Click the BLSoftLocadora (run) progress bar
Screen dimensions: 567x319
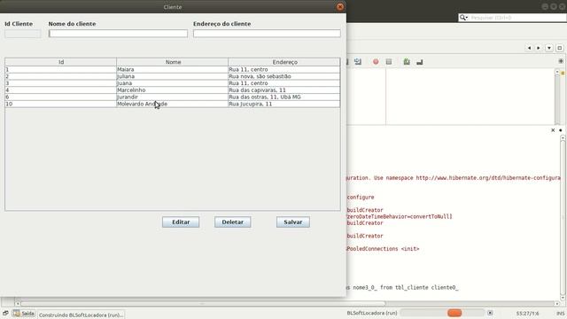coord(442,313)
